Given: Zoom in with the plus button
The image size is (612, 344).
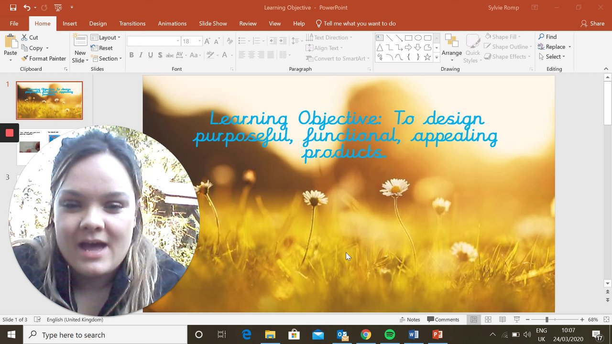Looking at the screenshot, I should click(x=582, y=320).
